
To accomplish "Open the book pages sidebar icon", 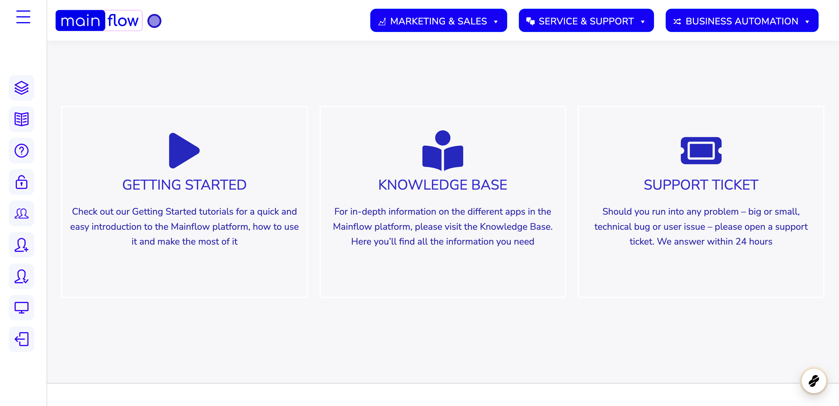I will point(22,119).
